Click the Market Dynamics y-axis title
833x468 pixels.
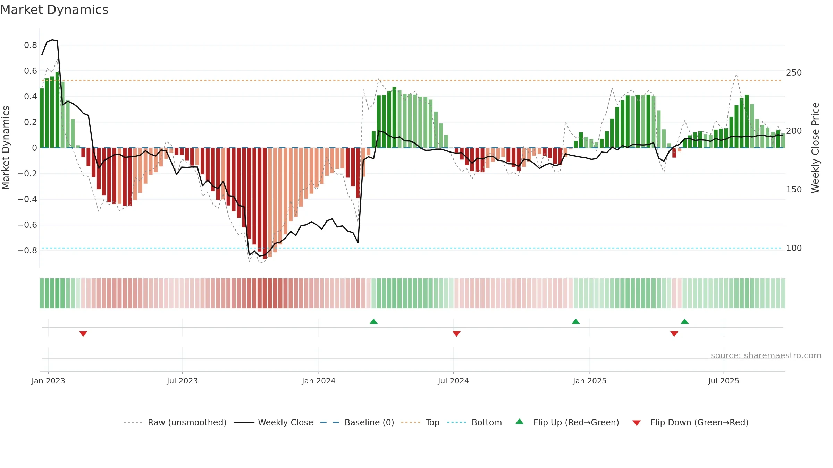pyautogui.click(x=6, y=148)
